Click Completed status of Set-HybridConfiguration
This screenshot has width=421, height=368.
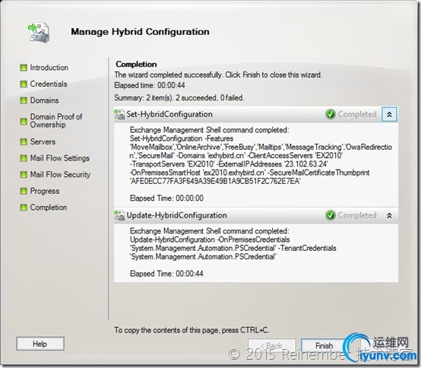click(x=357, y=114)
